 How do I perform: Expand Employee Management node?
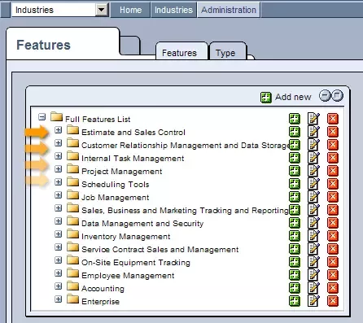(x=58, y=273)
